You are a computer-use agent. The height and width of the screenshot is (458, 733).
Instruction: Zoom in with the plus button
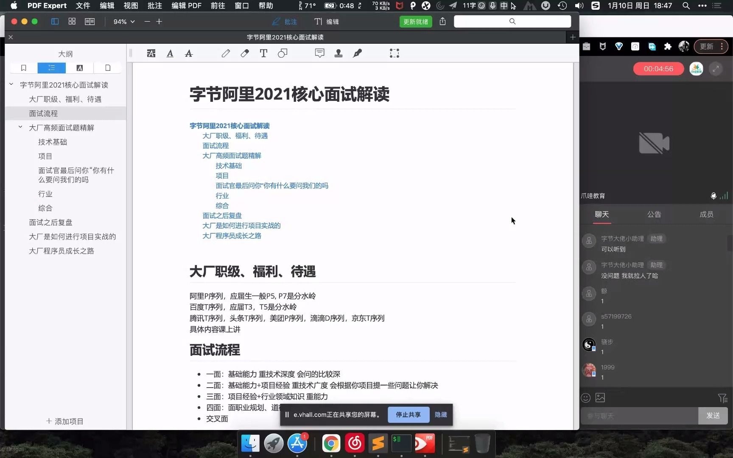point(159,22)
